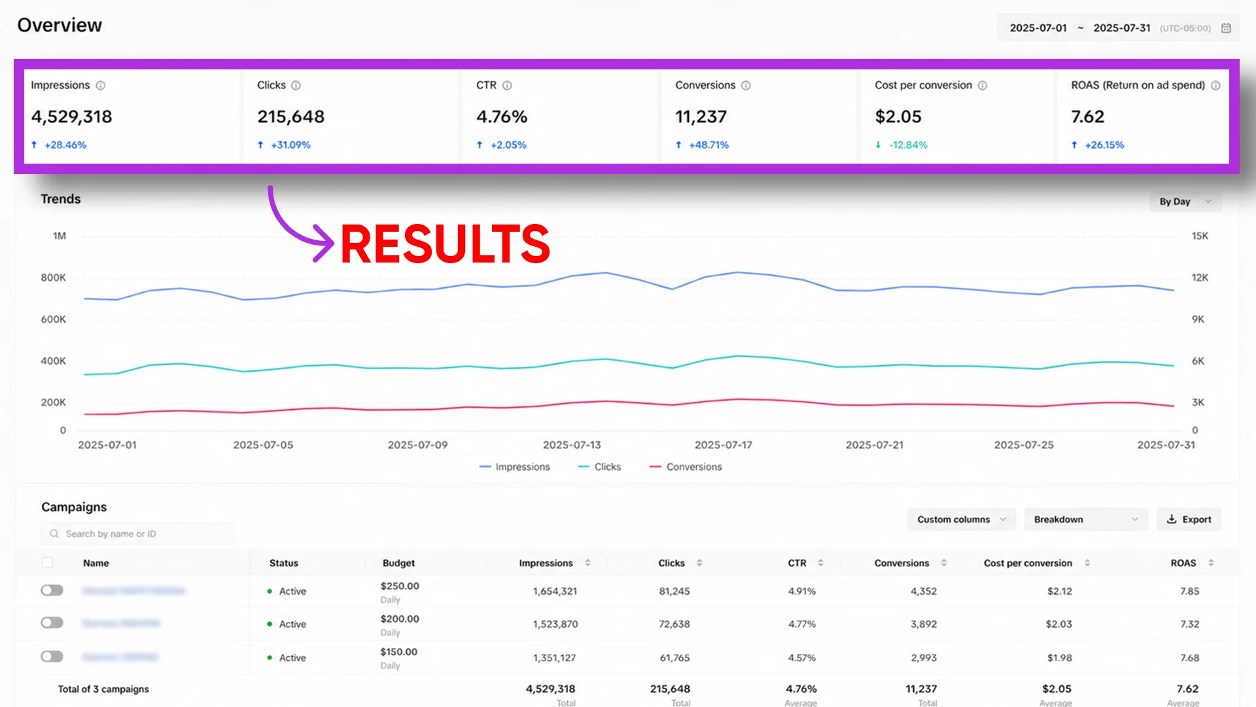Open the Breakdown dropdown
This screenshot has width=1256, height=707.
1086,519
